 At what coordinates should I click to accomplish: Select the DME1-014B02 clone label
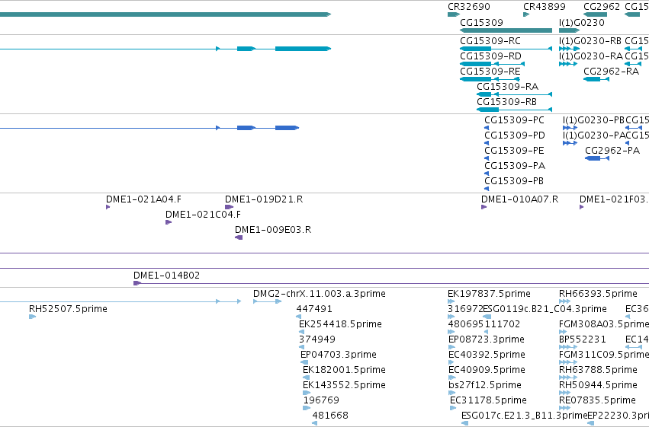click(166, 276)
